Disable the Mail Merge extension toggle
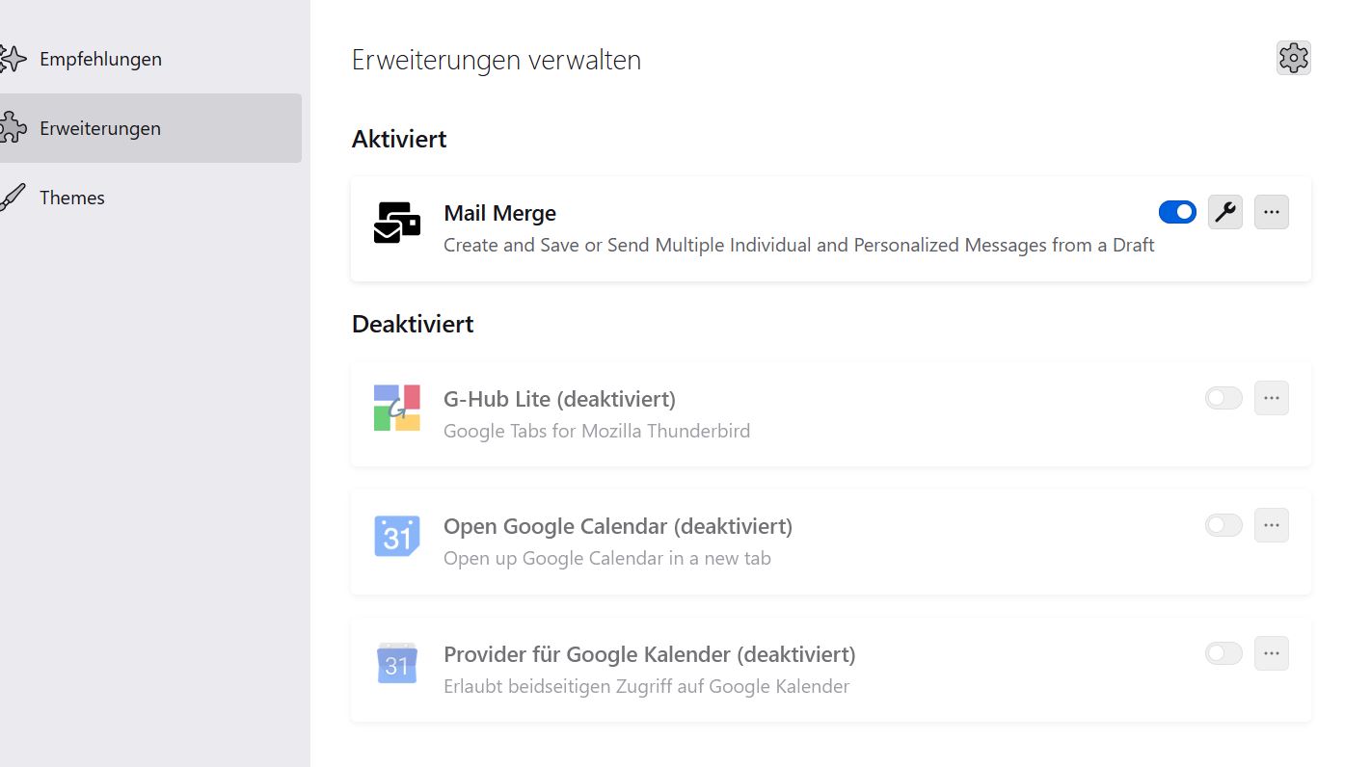Screen dimensions: 1371x767 (1177, 212)
